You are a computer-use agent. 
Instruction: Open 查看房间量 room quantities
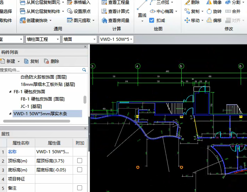pos(116,21)
